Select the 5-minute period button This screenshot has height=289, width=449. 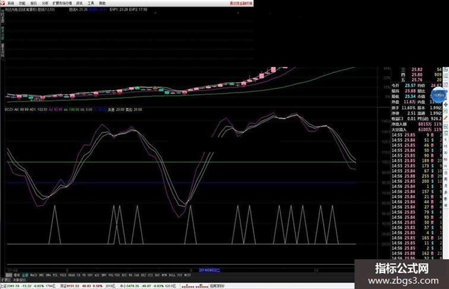(x=446, y=140)
